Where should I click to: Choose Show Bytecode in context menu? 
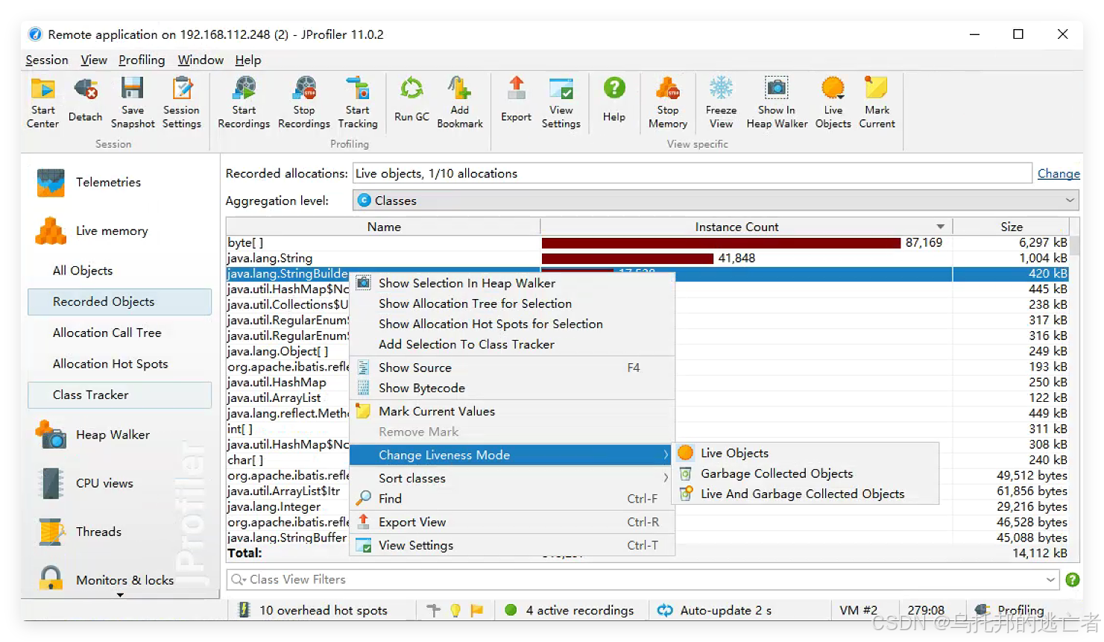tap(512, 388)
